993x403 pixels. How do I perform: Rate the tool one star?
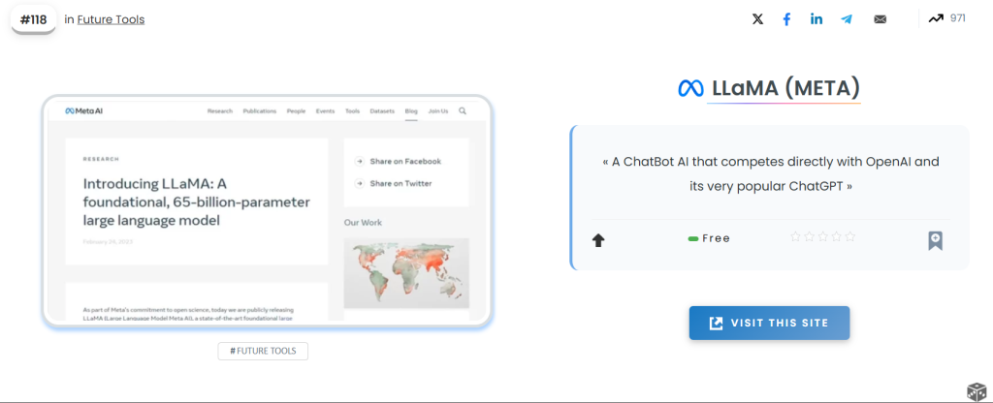(x=796, y=236)
